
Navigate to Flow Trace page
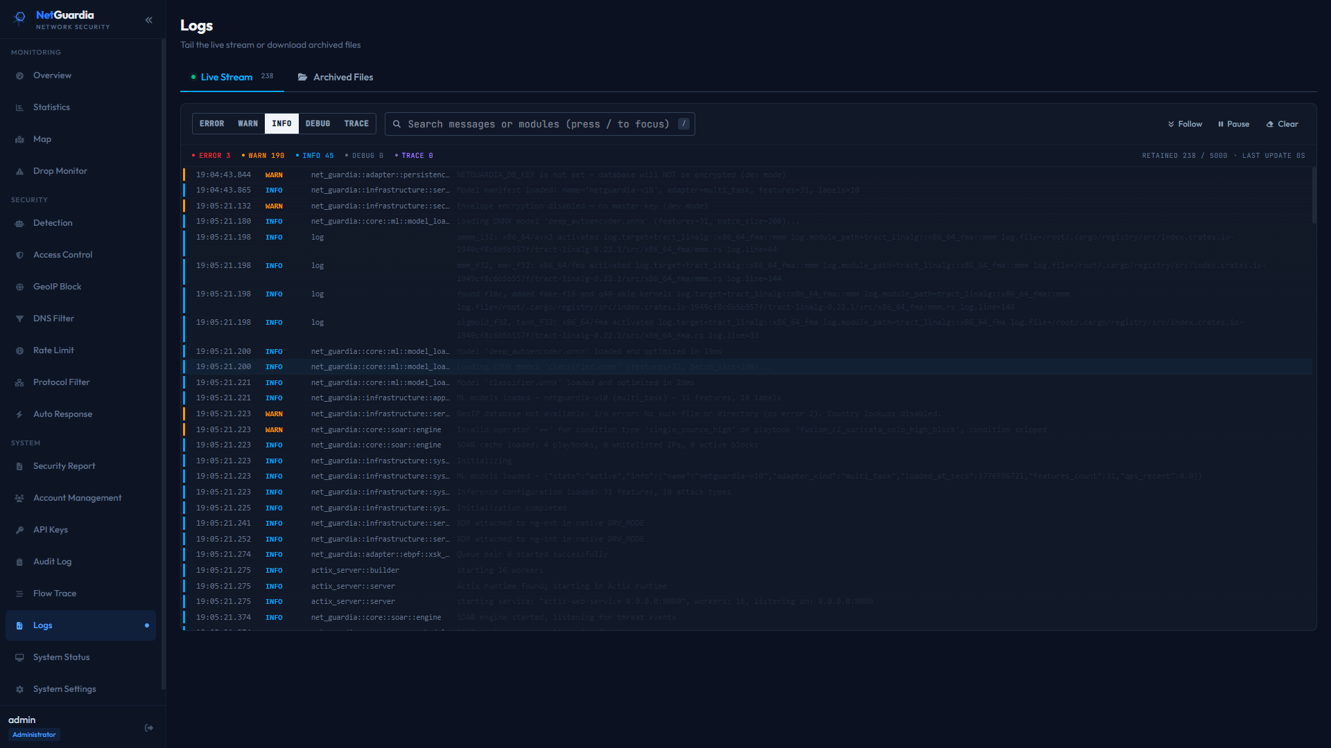pyautogui.click(x=80, y=594)
